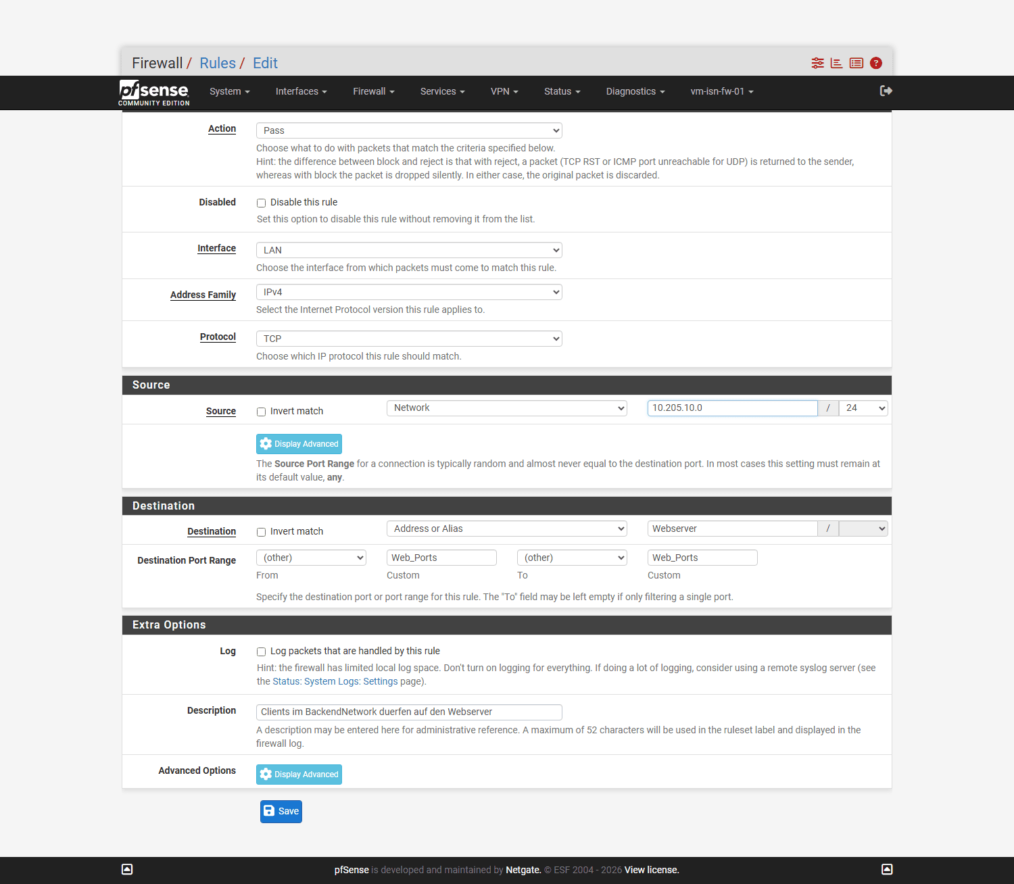This screenshot has width=1014, height=884.
Task: Open the Diagnostics menu
Action: click(x=635, y=91)
